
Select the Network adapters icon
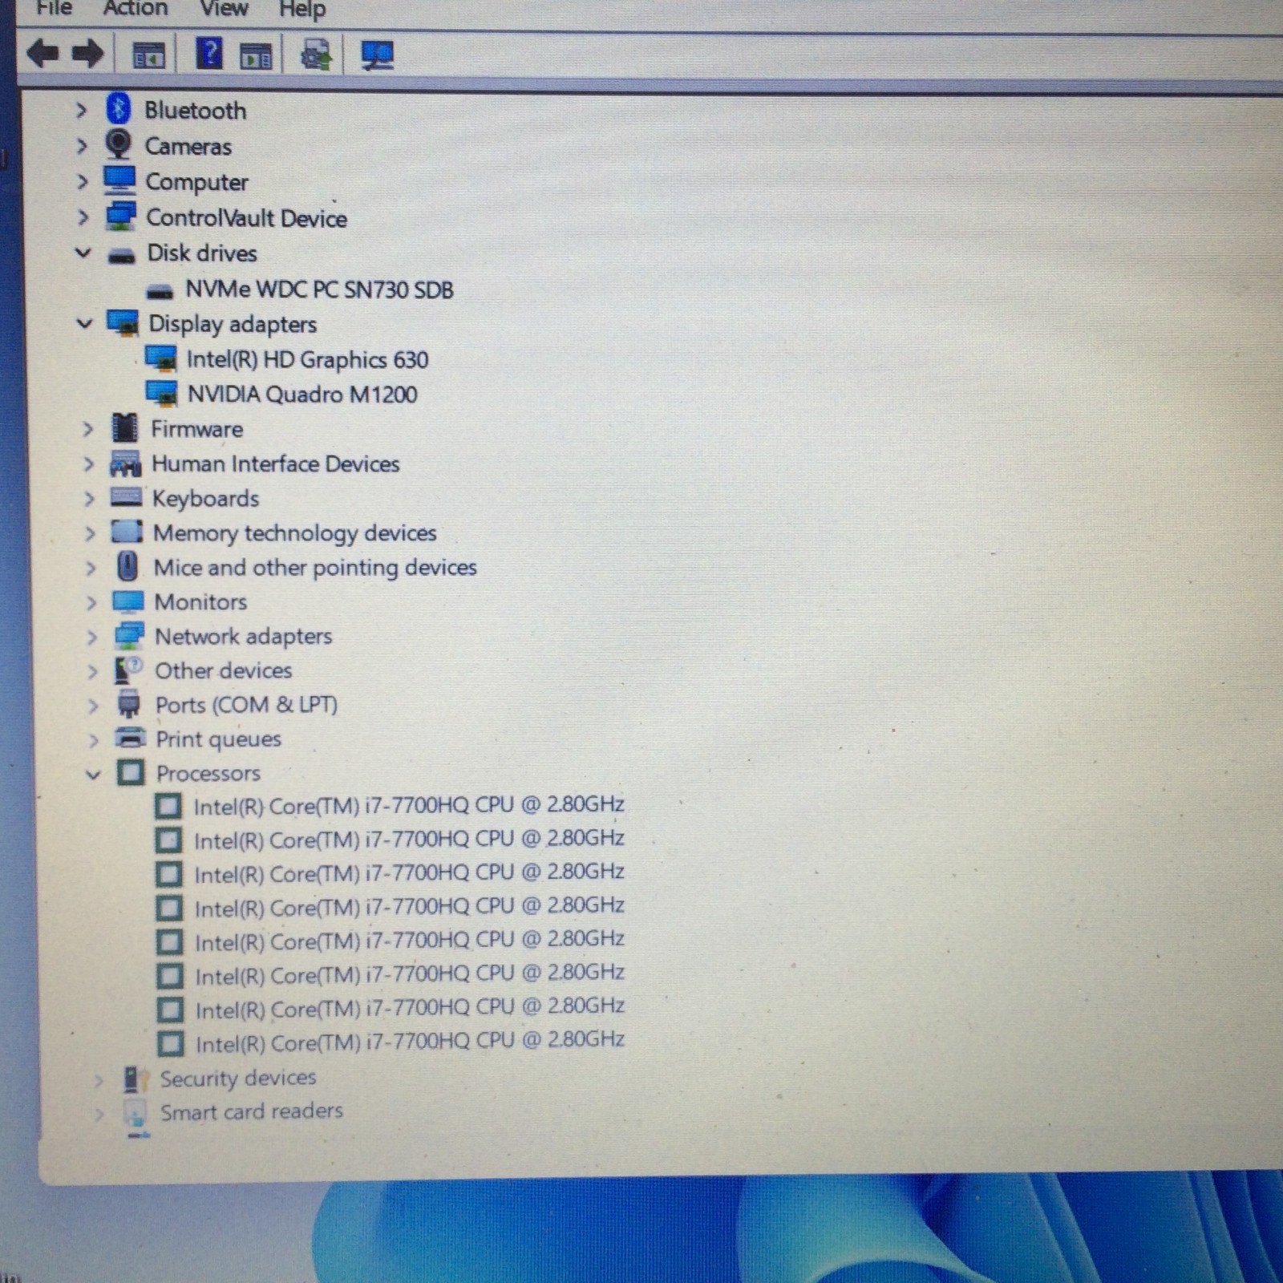pyautogui.click(x=129, y=636)
